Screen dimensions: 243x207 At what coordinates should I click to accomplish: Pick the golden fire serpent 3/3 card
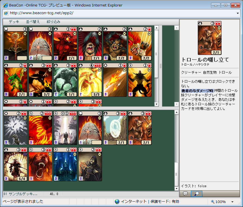pyautogui.click(x=90, y=80)
